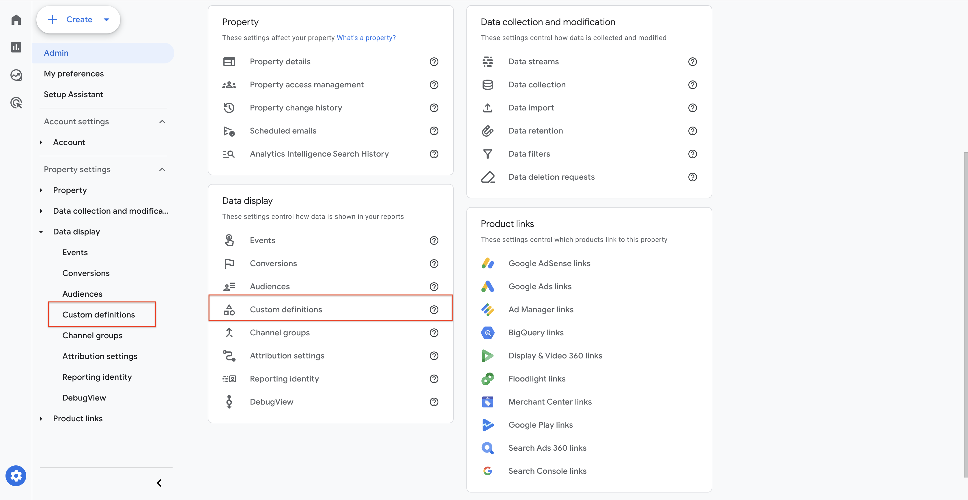
Task: Open Search Ads 360 links
Action: pos(547,448)
